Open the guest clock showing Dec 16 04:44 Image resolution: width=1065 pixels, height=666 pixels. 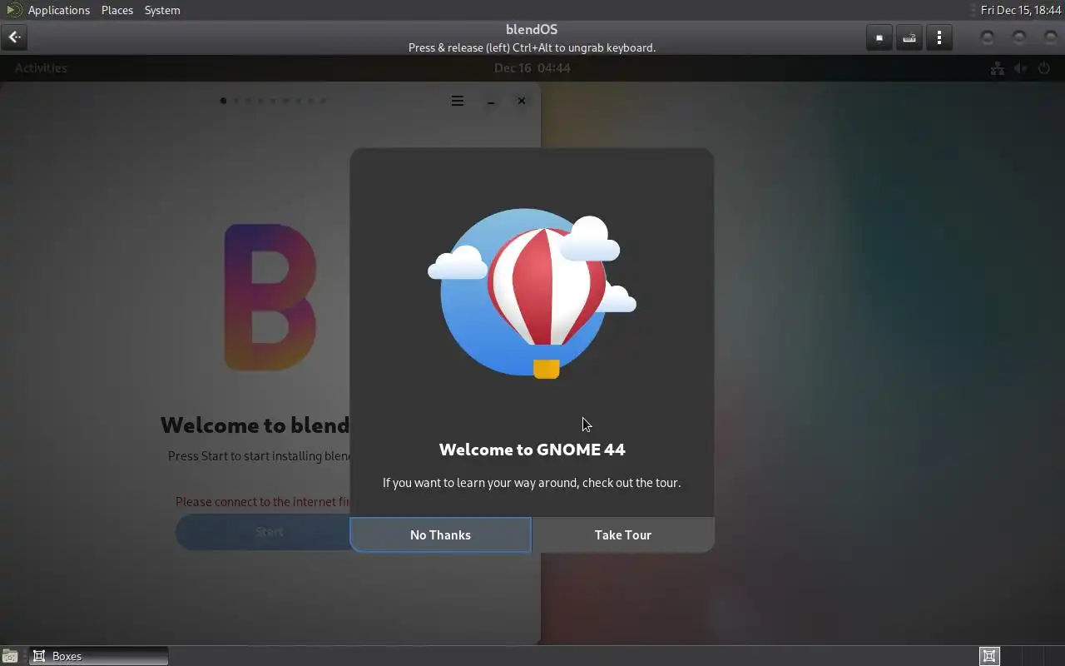coord(532,68)
